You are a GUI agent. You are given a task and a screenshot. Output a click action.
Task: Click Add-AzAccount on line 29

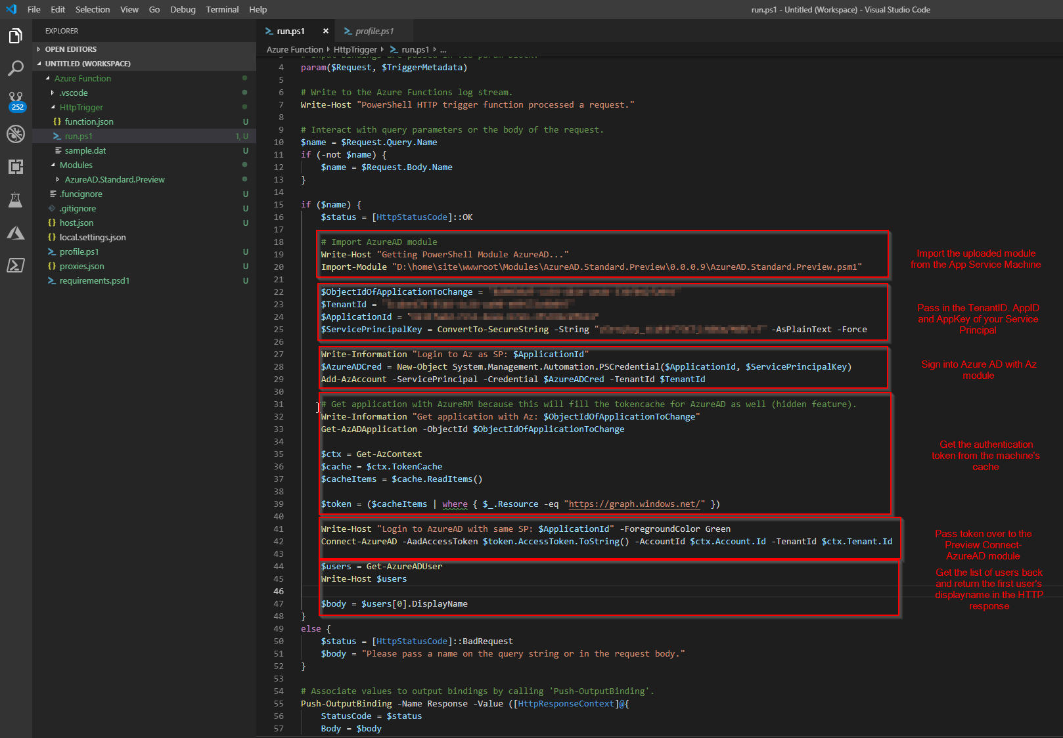point(353,379)
